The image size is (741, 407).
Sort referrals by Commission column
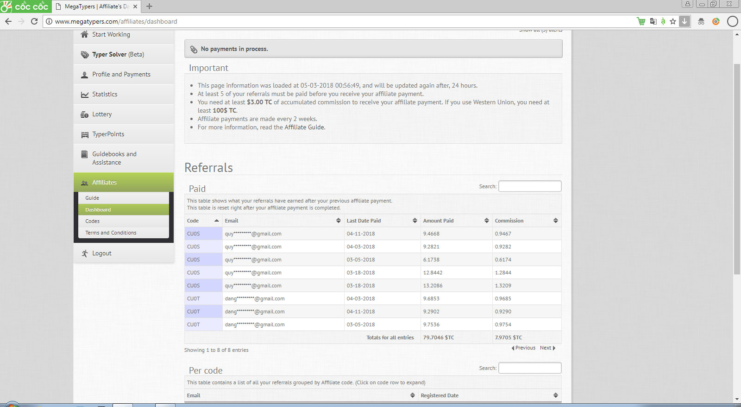click(526, 221)
